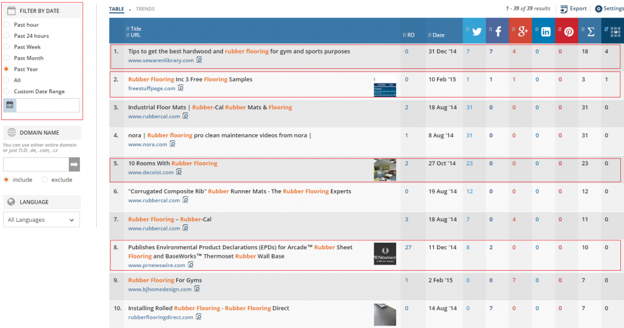
Task: Choose the exclude domain option
Action: point(45,180)
